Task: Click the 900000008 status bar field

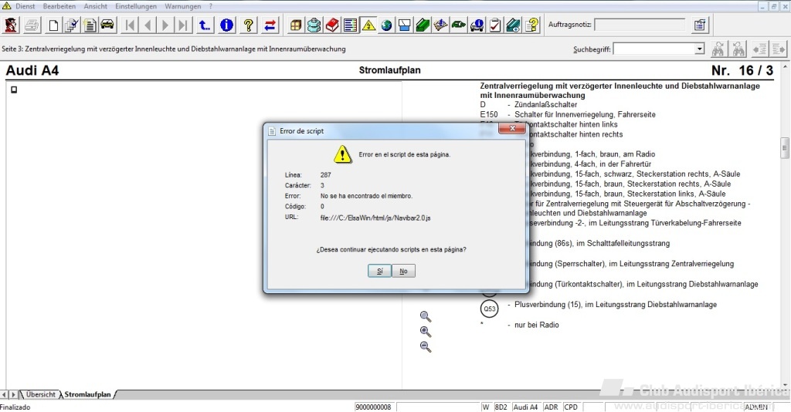Action: coord(375,407)
